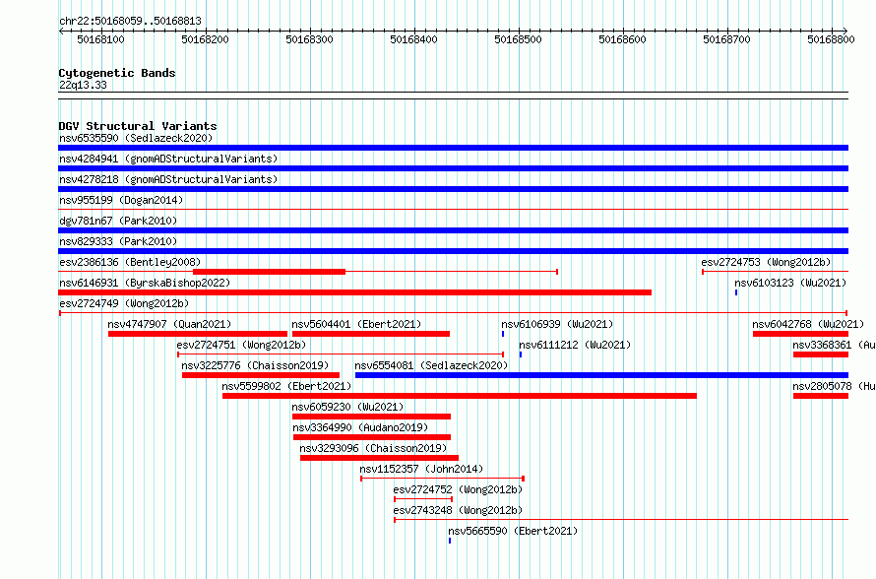Click nsv955199 (Dogan2014) label

coord(121,200)
